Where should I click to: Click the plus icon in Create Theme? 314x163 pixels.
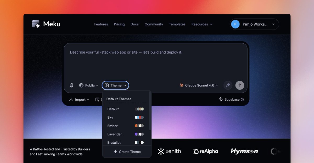[x=115, y=152]
